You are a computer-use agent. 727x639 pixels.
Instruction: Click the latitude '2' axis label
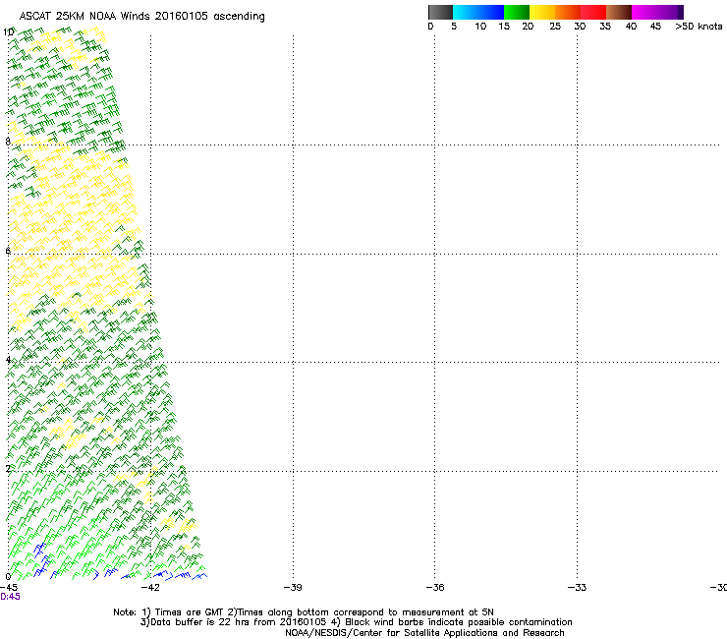click(x=8, y=469)
